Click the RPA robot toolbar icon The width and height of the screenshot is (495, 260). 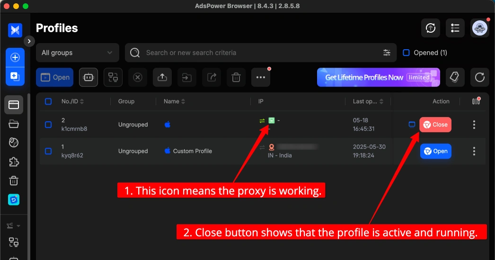pyautogui.click(x=88, y=77)
